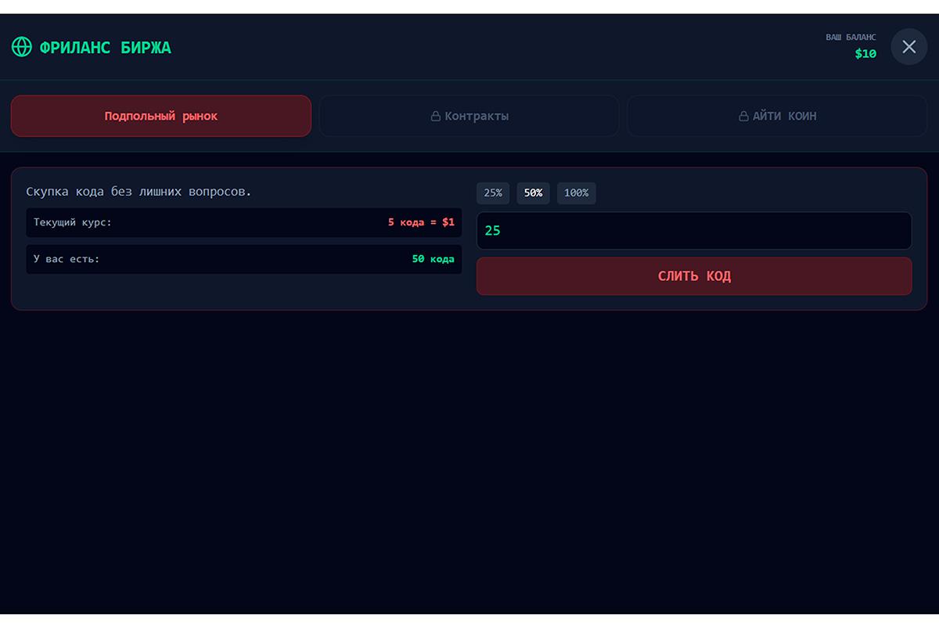Choose the 25% amount preset
Screen dimensions: 939x626
tap(493, 193)
